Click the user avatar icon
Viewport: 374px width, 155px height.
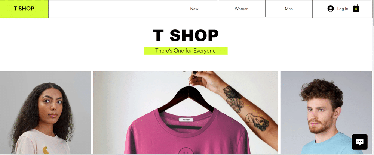330,9
